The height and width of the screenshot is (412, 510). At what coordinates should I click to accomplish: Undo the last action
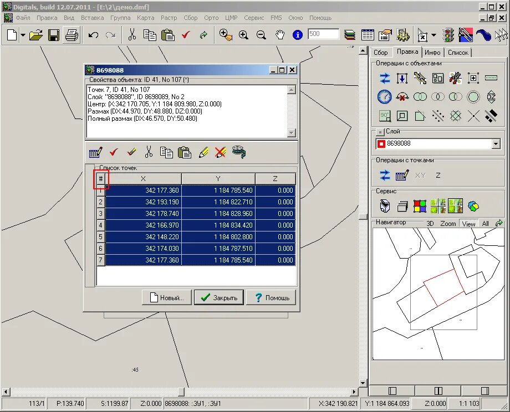(93, 35)
